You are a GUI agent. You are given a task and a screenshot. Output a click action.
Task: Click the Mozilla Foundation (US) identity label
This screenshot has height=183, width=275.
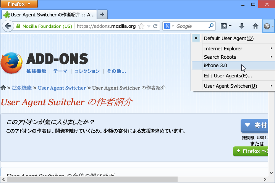[47, 26]
